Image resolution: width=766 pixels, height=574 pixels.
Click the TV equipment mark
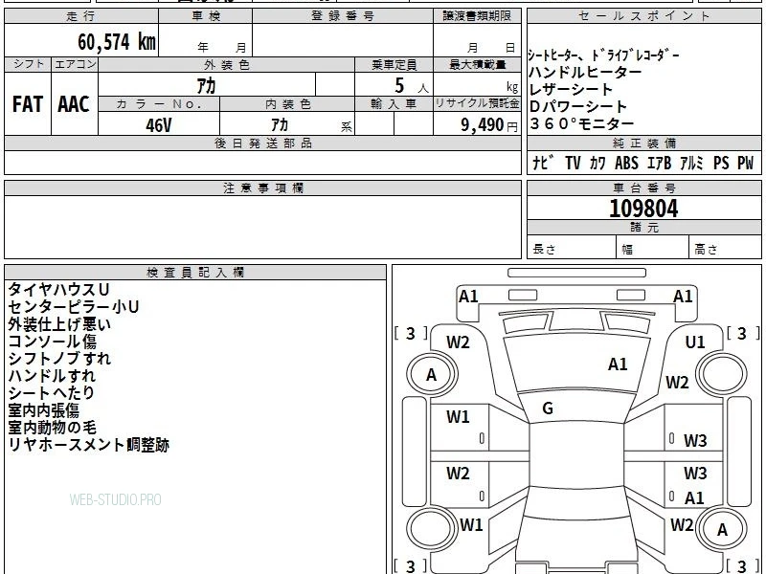(x=573, y=163)
